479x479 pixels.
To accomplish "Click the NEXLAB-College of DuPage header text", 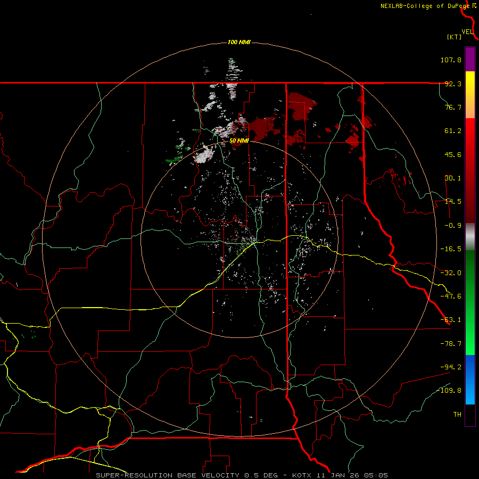I will pyautogui.click(x=425, y=6).
